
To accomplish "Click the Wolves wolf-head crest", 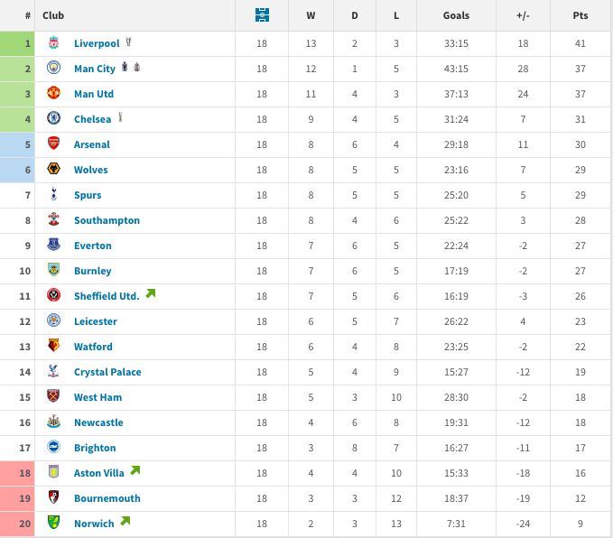I will pos(53,169).
